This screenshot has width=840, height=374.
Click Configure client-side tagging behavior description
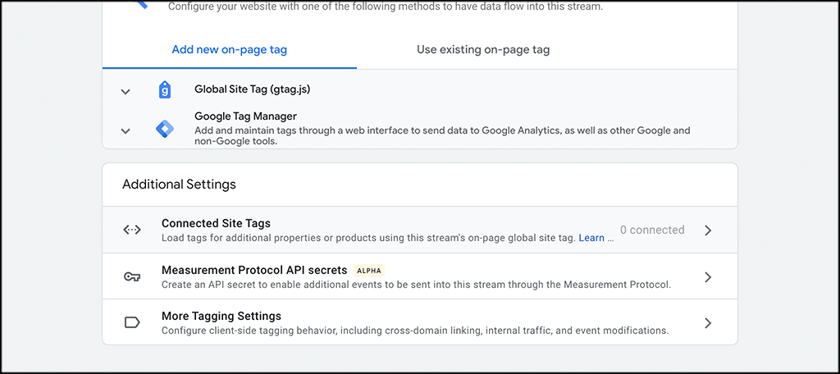pyautogui.click(x=415, y=331)
